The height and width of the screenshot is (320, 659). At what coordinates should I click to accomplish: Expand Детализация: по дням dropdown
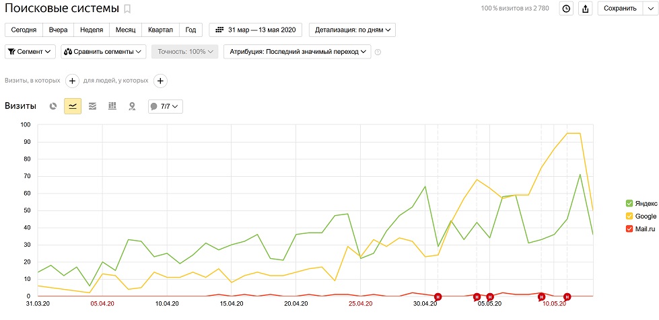pyautogui.click(x=352, y=30)
